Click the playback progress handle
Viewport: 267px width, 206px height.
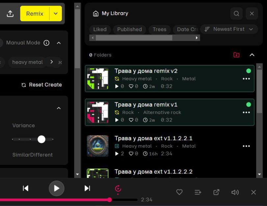[110, 200]
